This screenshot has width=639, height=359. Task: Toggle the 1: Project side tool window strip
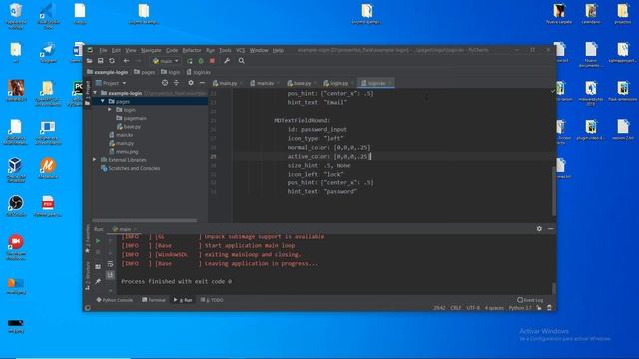click(x=87, y=94)
